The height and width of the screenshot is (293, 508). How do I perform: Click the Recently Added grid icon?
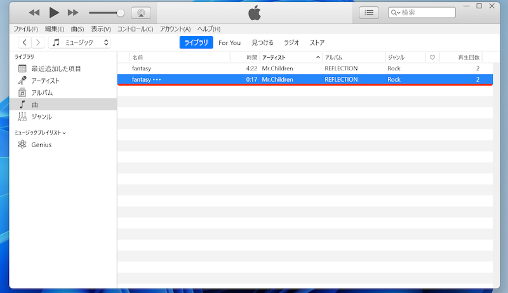pos(22,68)
